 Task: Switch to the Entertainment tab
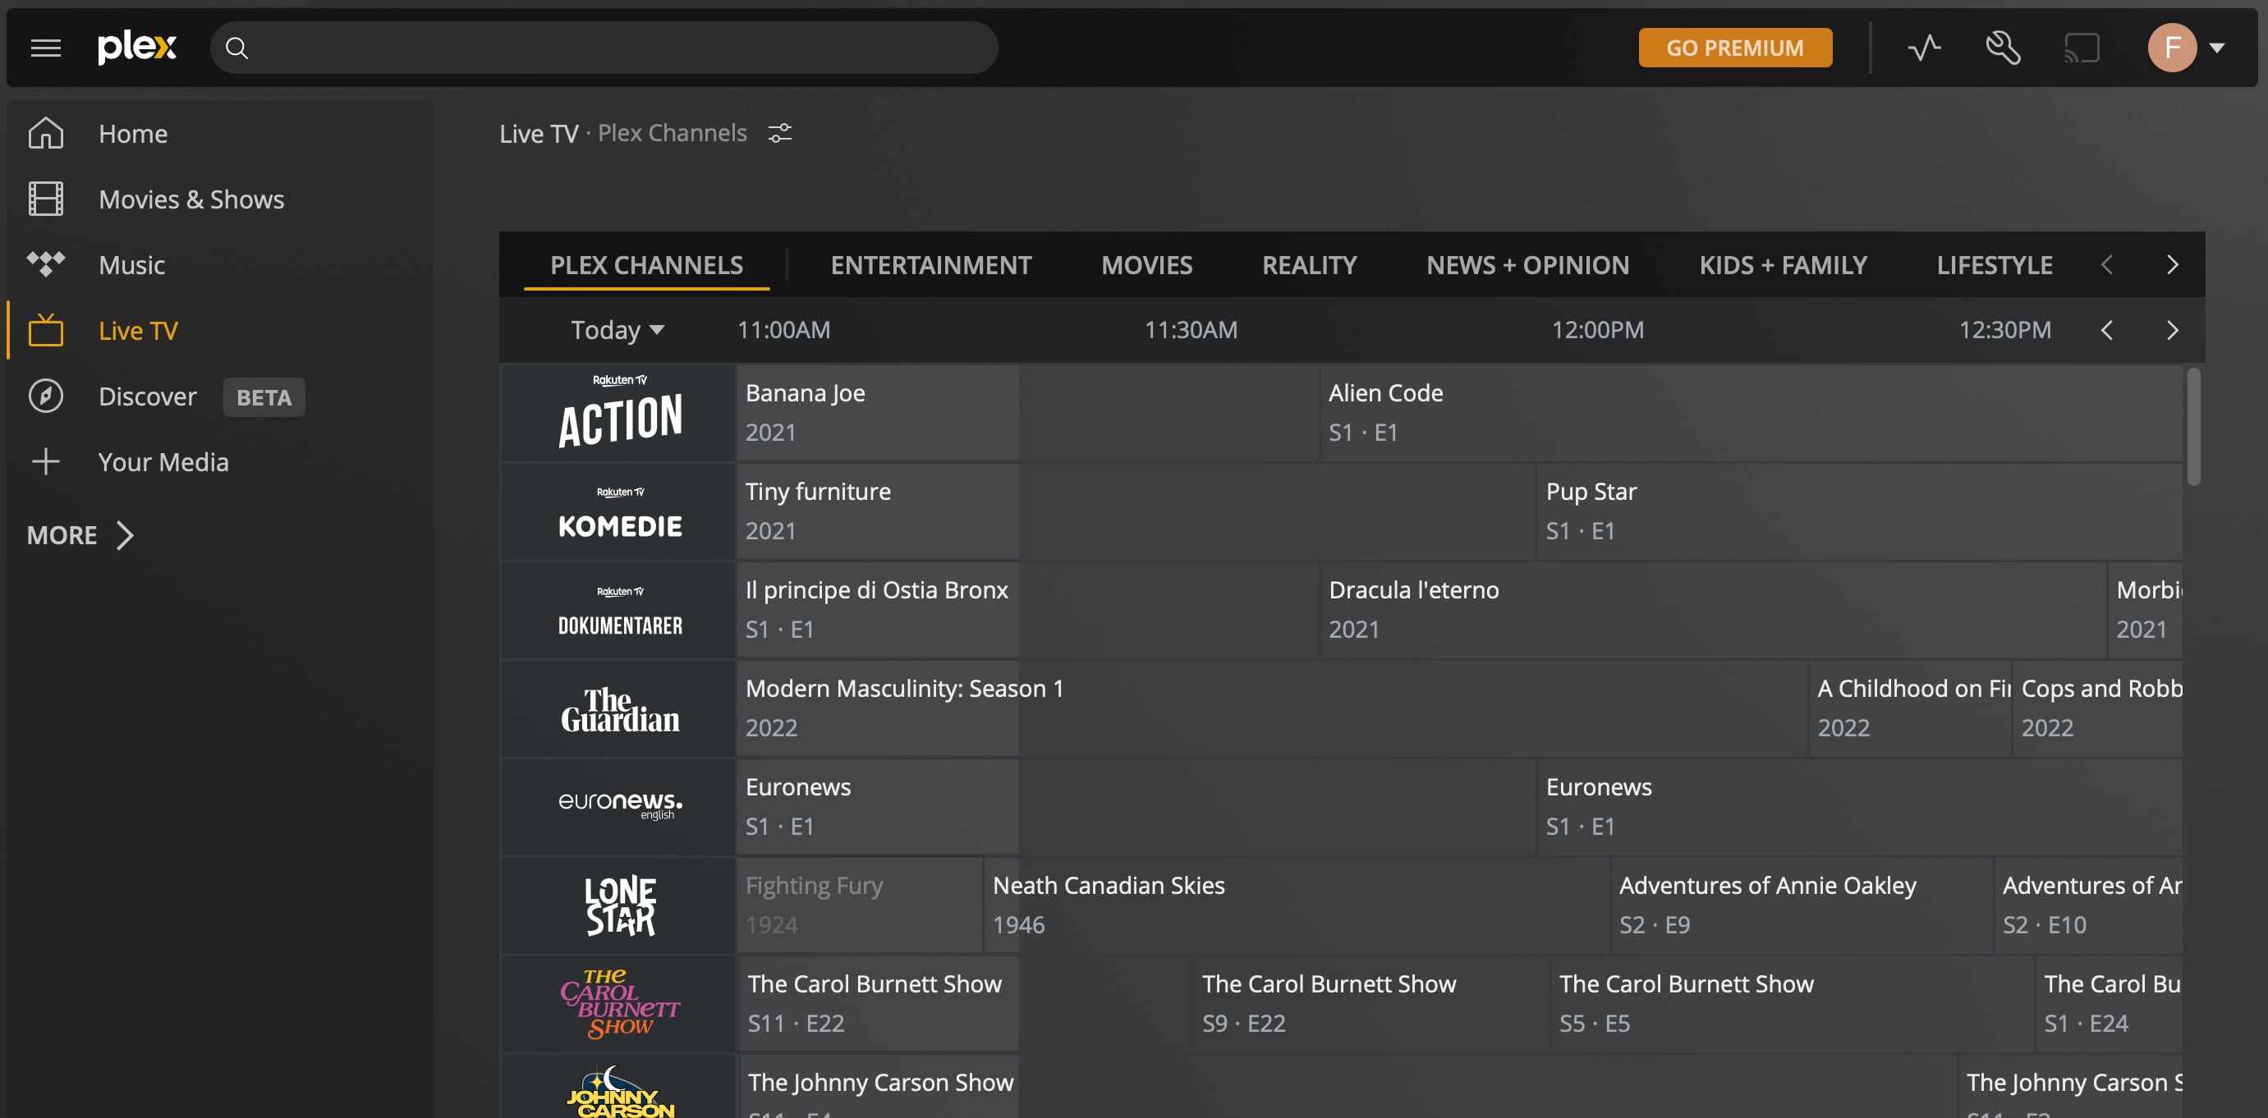click(x=930, y=265)
